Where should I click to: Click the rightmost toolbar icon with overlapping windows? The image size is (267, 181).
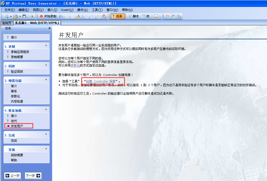coord(179,16)
